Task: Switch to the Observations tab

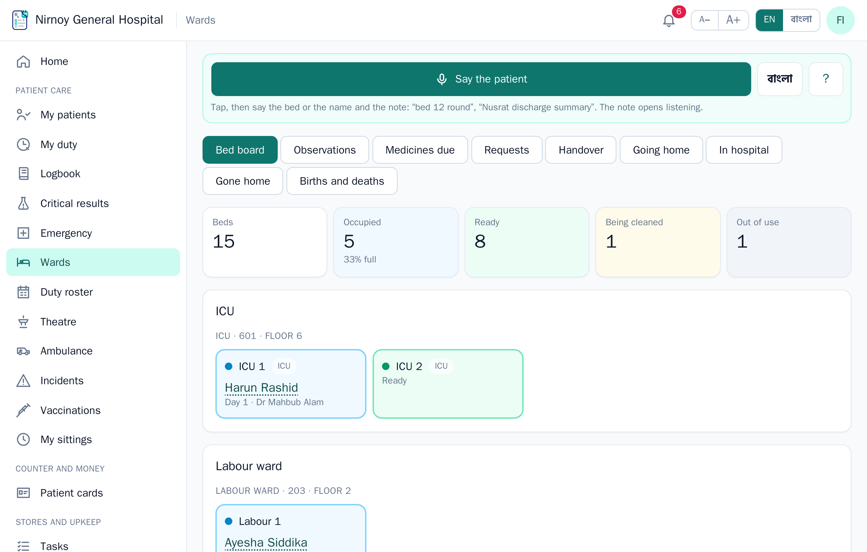Action: (x=324, y=150)
